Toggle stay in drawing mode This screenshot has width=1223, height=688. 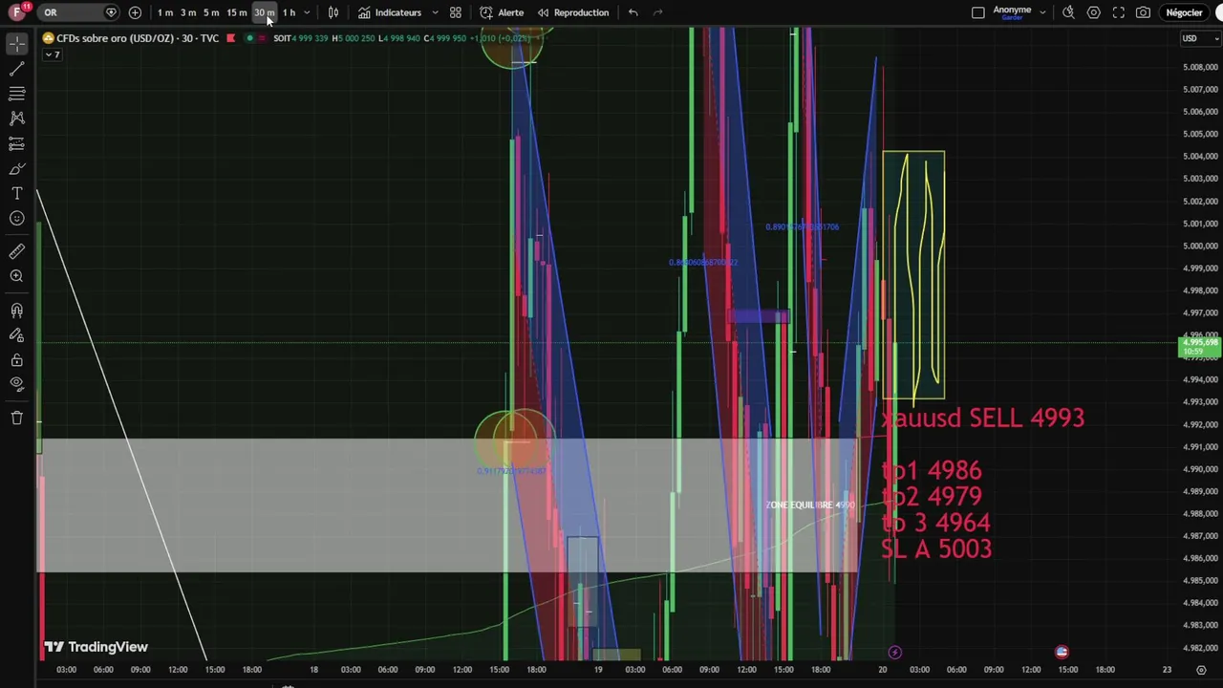(17, 335)
